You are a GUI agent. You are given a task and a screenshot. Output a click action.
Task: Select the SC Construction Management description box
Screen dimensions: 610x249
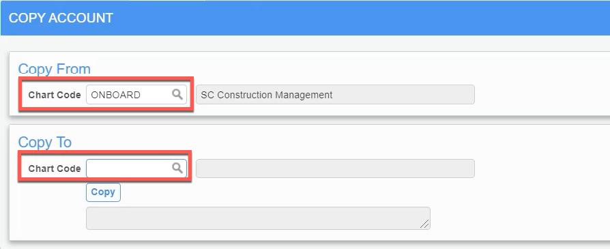335,95
